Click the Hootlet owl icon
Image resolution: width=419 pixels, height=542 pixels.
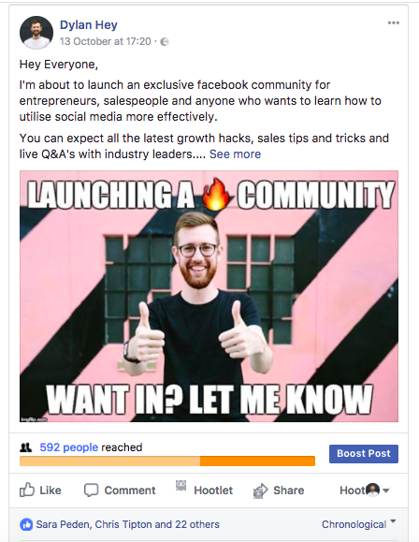[181, 485]
